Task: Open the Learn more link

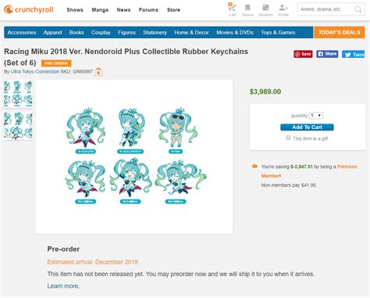Action: tap(63, 286)
